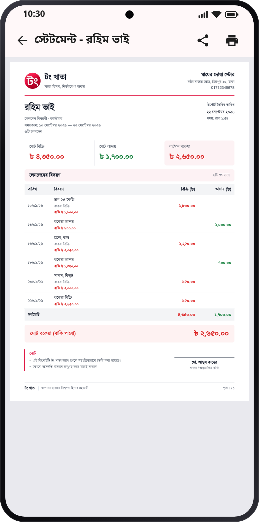Select the মোট বিক্রি summary card
259x522 pixels.
coord(59,153)
